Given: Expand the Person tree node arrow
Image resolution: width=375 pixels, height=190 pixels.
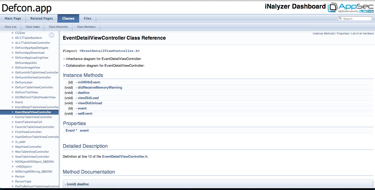Looking at the screenshot, I should coord(13,176).
